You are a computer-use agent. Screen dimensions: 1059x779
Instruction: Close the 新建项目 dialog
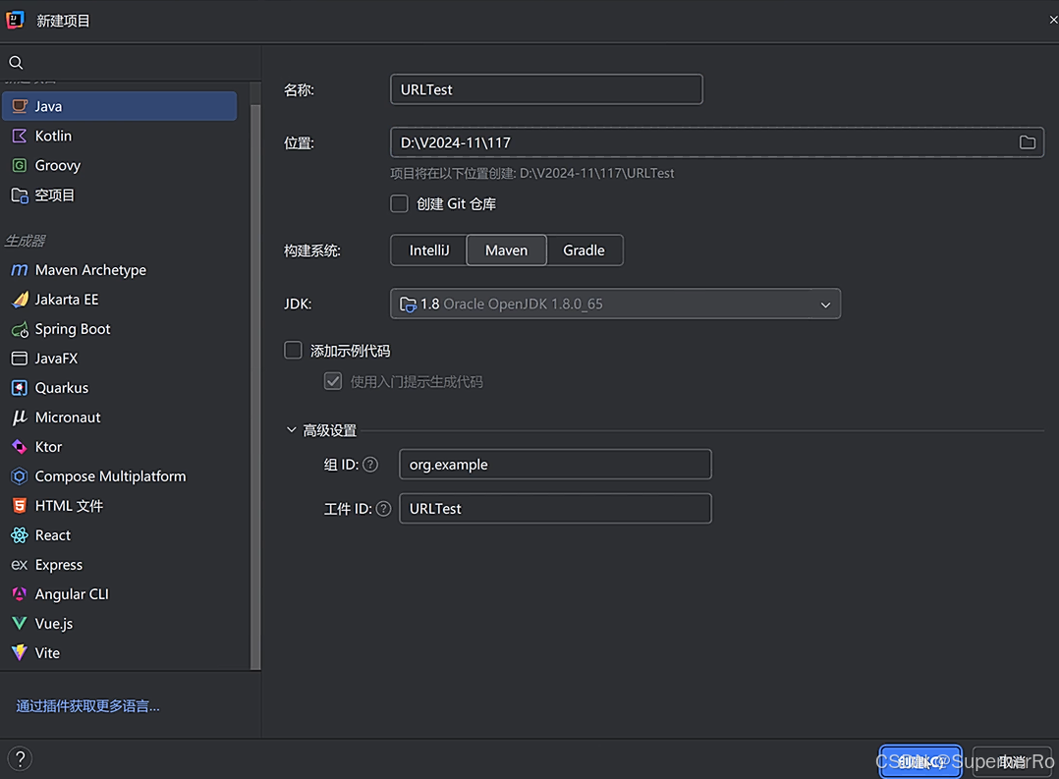point(1053,21)
